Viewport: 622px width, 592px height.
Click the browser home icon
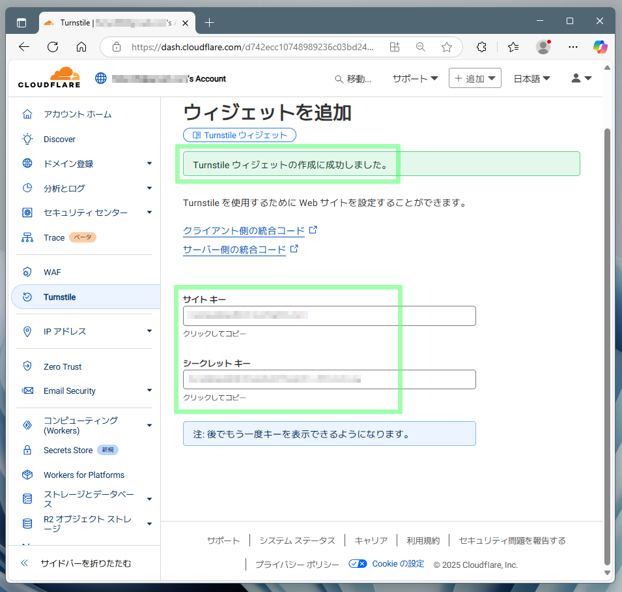tap(81, 47)
